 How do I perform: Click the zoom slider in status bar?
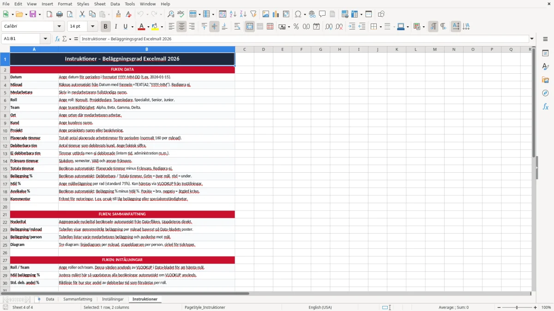coord(517,307)
